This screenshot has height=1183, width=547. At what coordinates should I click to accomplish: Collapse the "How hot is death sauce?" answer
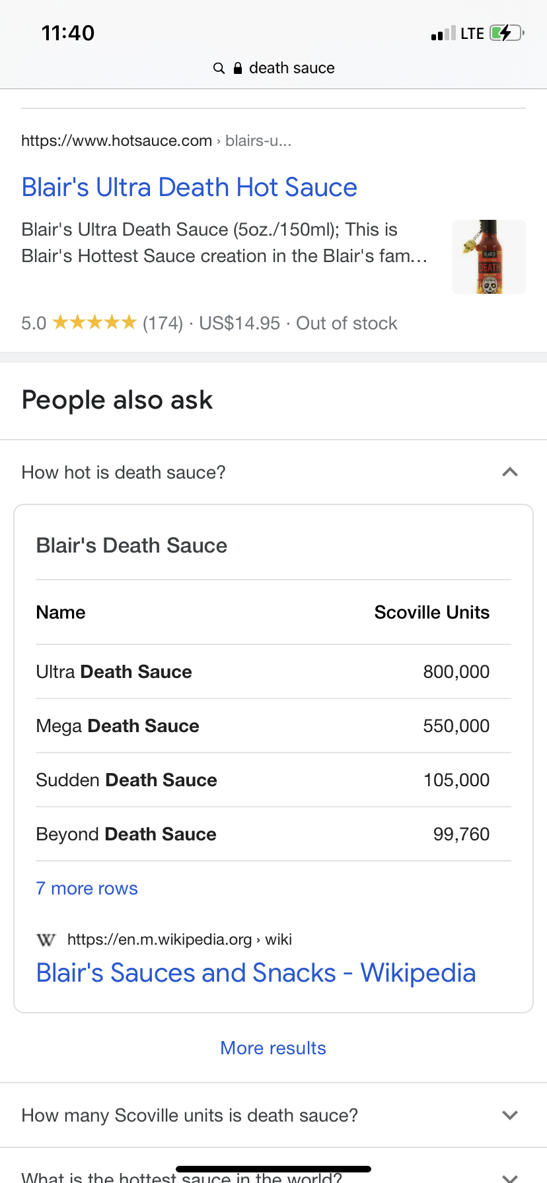tap(509, 472)
